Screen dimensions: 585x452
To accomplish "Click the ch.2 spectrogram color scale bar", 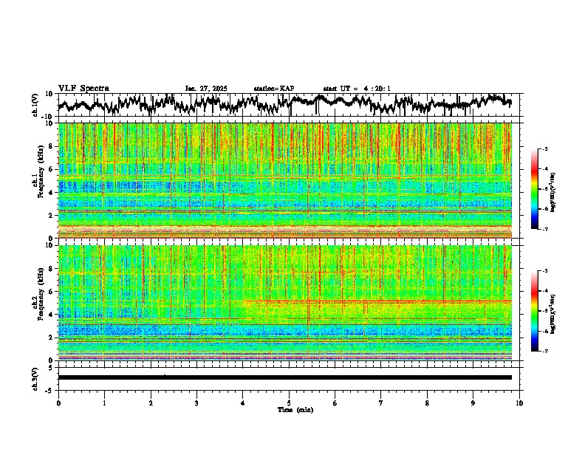I will 534,311.
